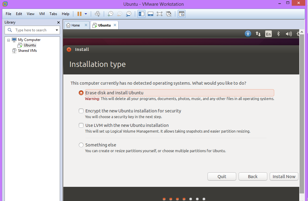The width and height of the screenshot is (308, 201).
Task: Open the snapshot manager icon
Action: 129,14
